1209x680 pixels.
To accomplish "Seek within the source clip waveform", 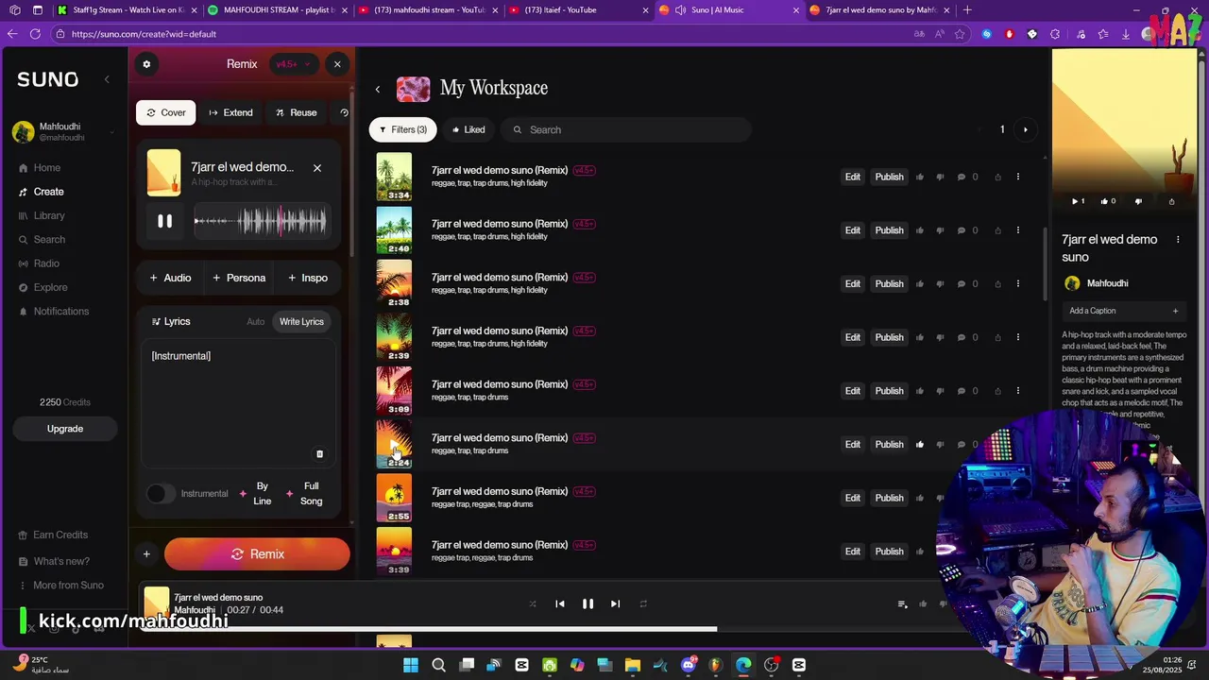I will [x=261, y=221].
